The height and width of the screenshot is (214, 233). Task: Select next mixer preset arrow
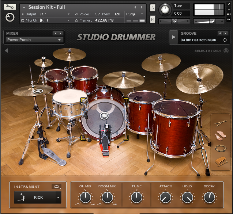coord(60,33)
